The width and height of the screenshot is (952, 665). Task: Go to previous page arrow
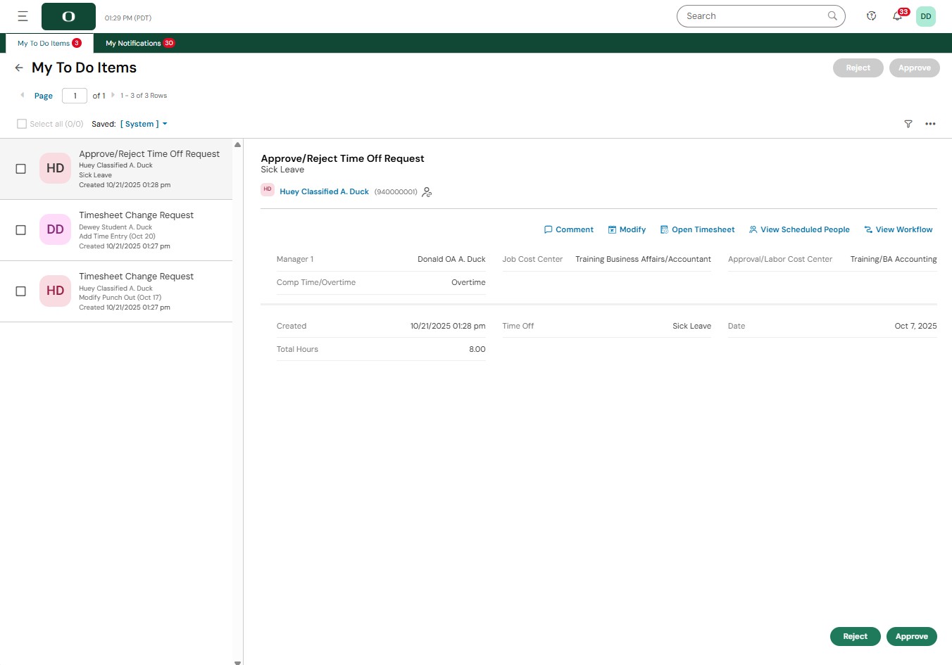pos(22,95)
